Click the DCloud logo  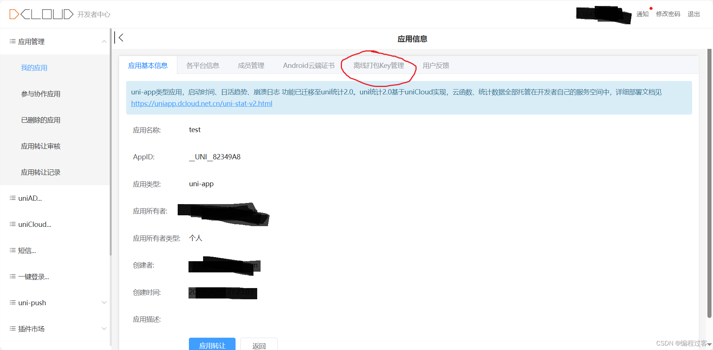tap(41, 14)
